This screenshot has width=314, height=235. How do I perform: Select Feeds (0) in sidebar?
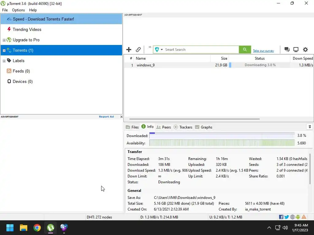pyautogui.click(x=61, y=71)
